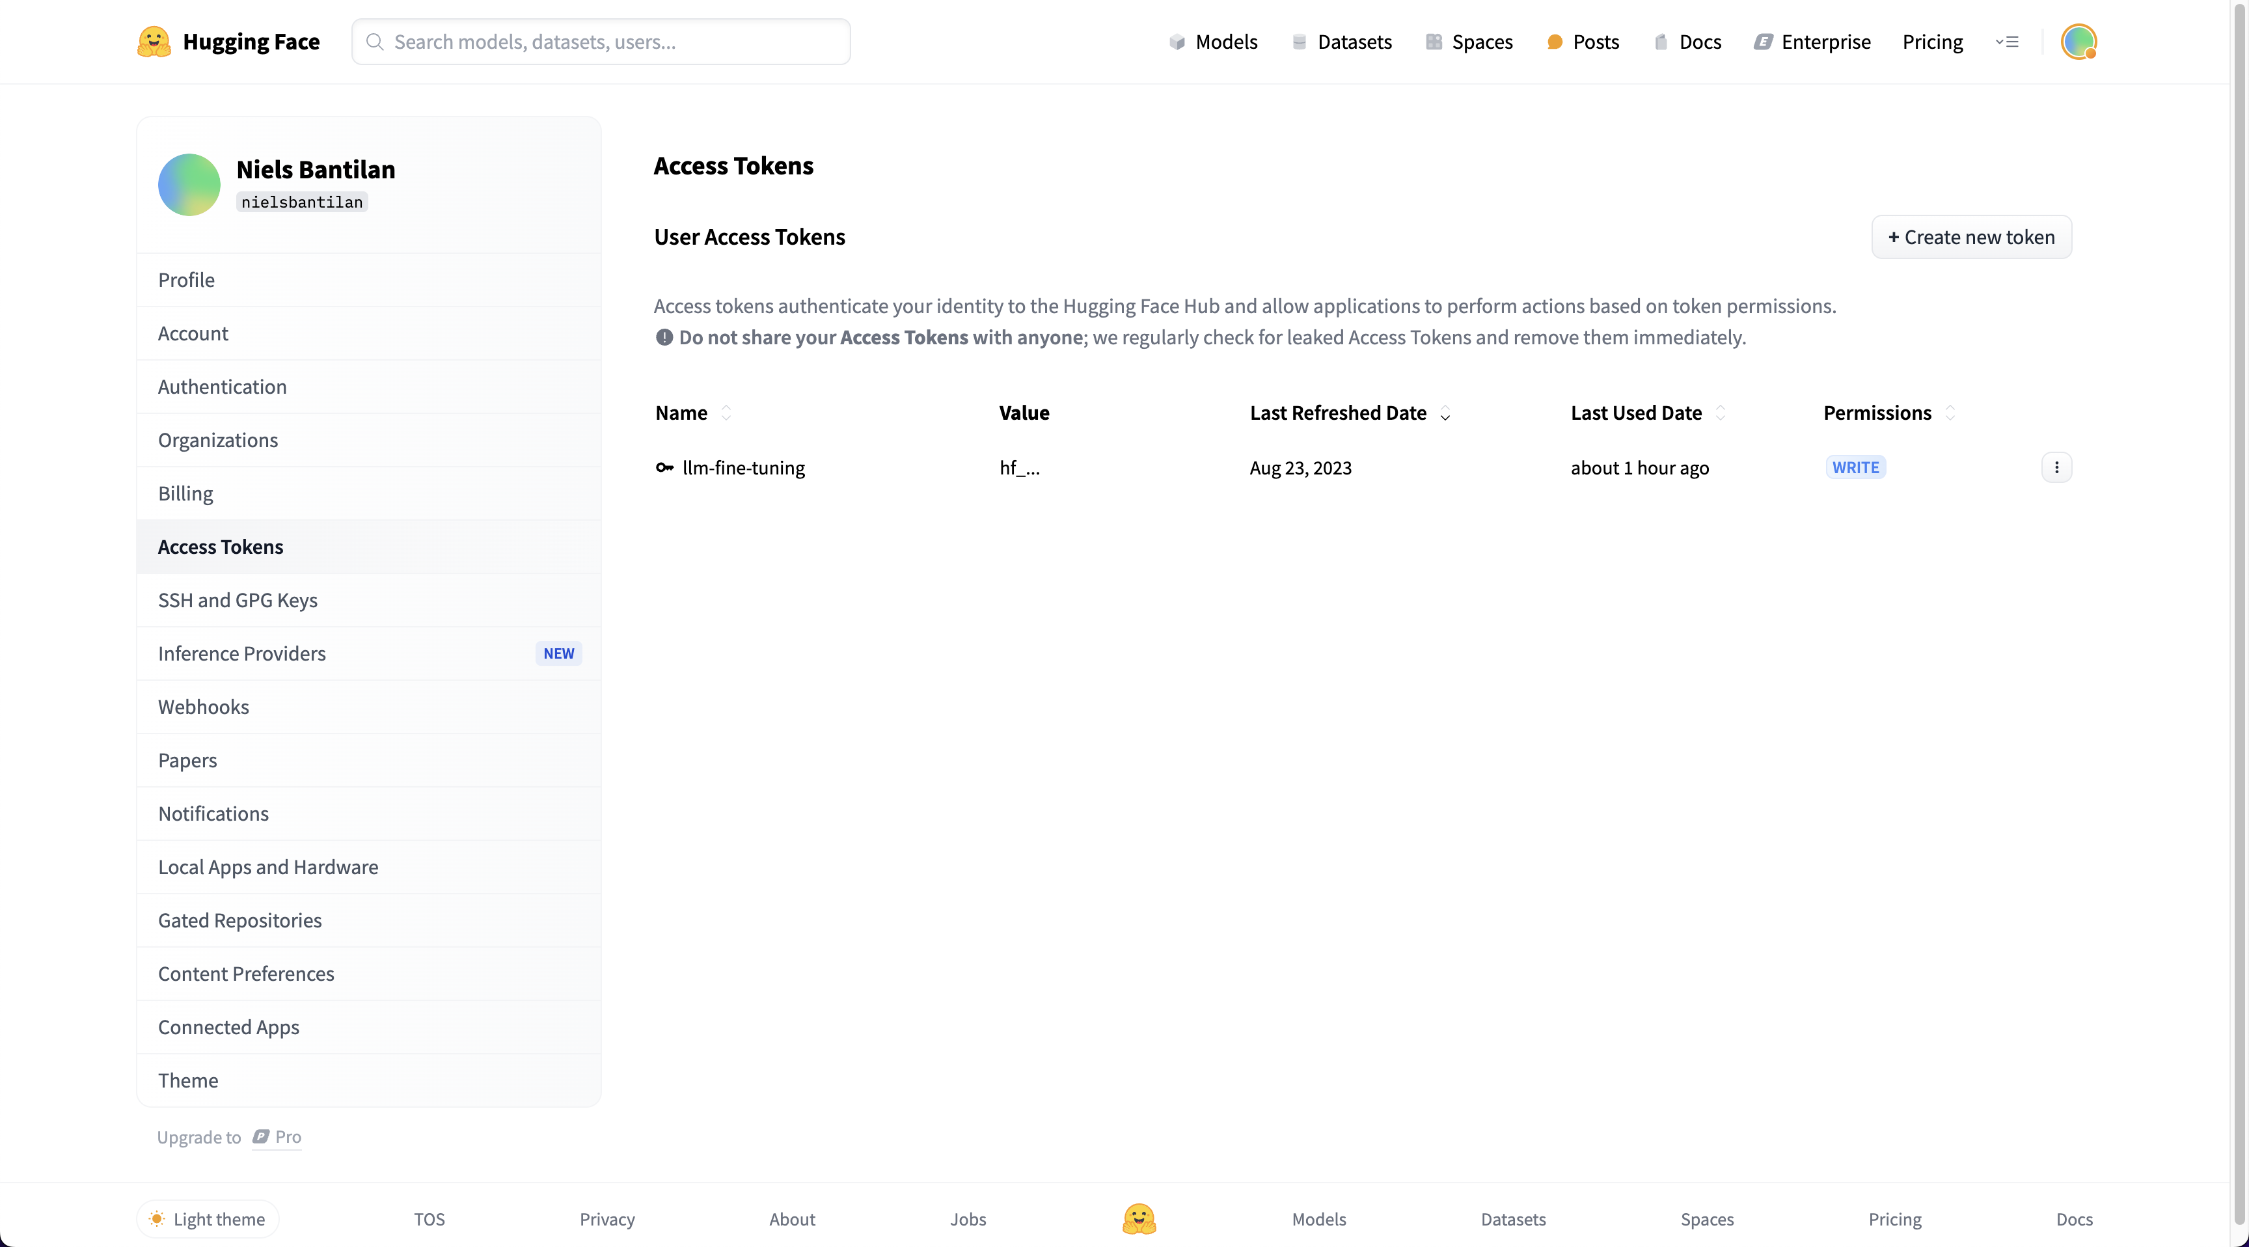
Task: Click the hugging emoji in the footer
Action: (1138, 1218)
